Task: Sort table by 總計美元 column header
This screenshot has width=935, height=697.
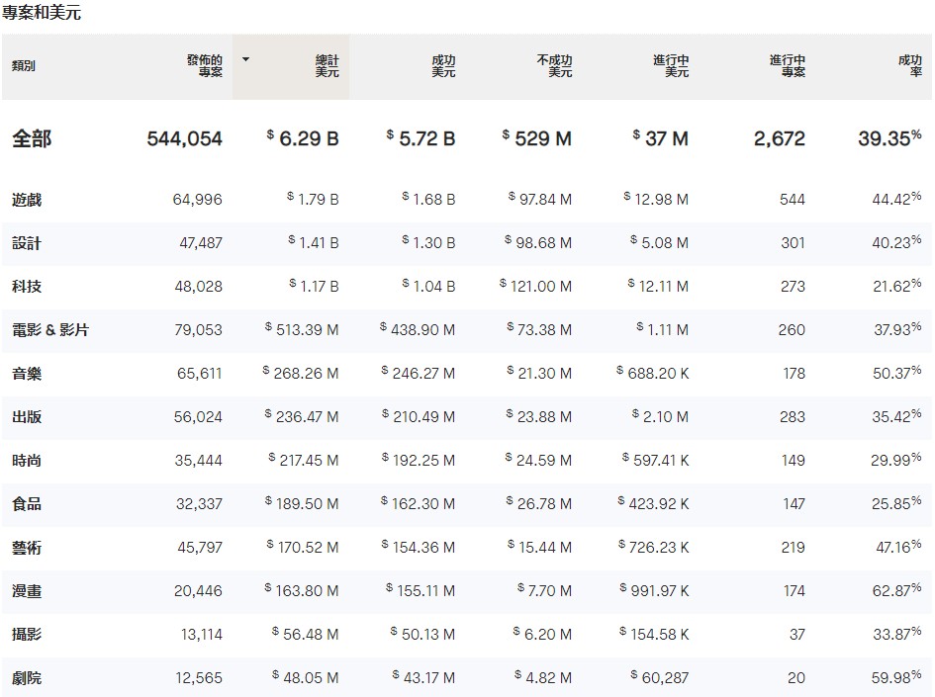Action: pyautogui.click(x=327, y=66)
